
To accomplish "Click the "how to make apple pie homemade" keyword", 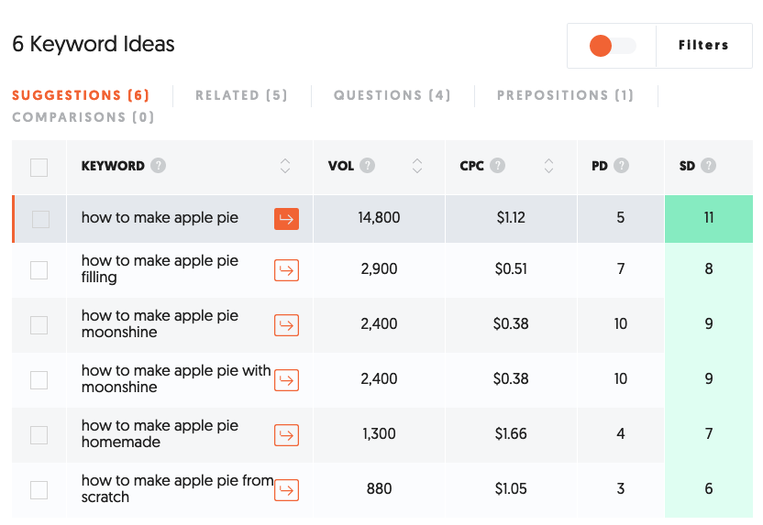I will click(160, 433).
